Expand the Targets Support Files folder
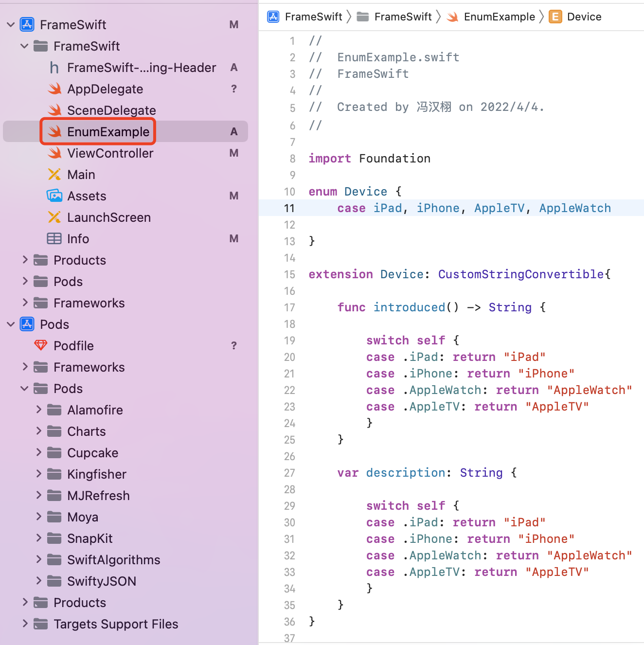Viewport: 644px width, 645px height. [25, 624]
